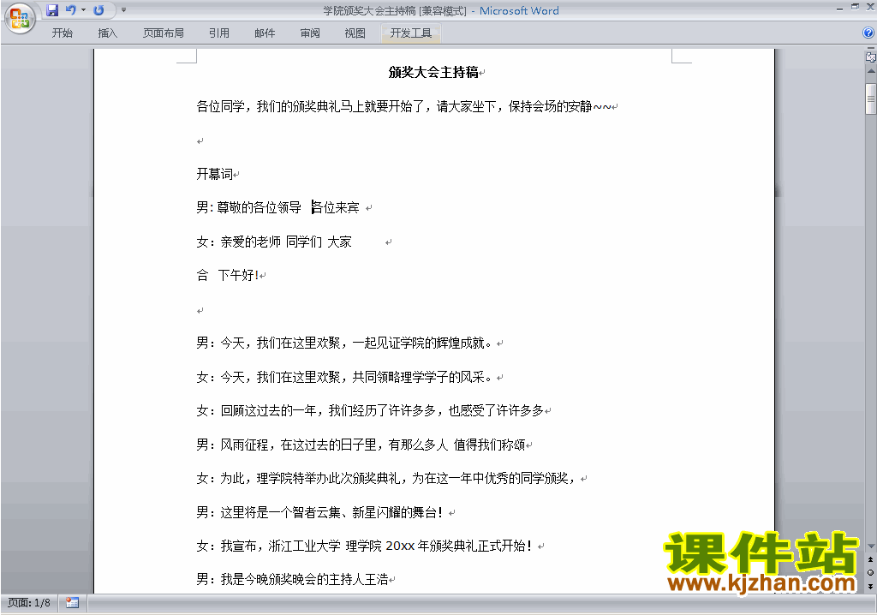Click the line 男:尊敬的各位领导 各位来宾
The height and width of the screenshot is (615, 877).
point(278,207)
